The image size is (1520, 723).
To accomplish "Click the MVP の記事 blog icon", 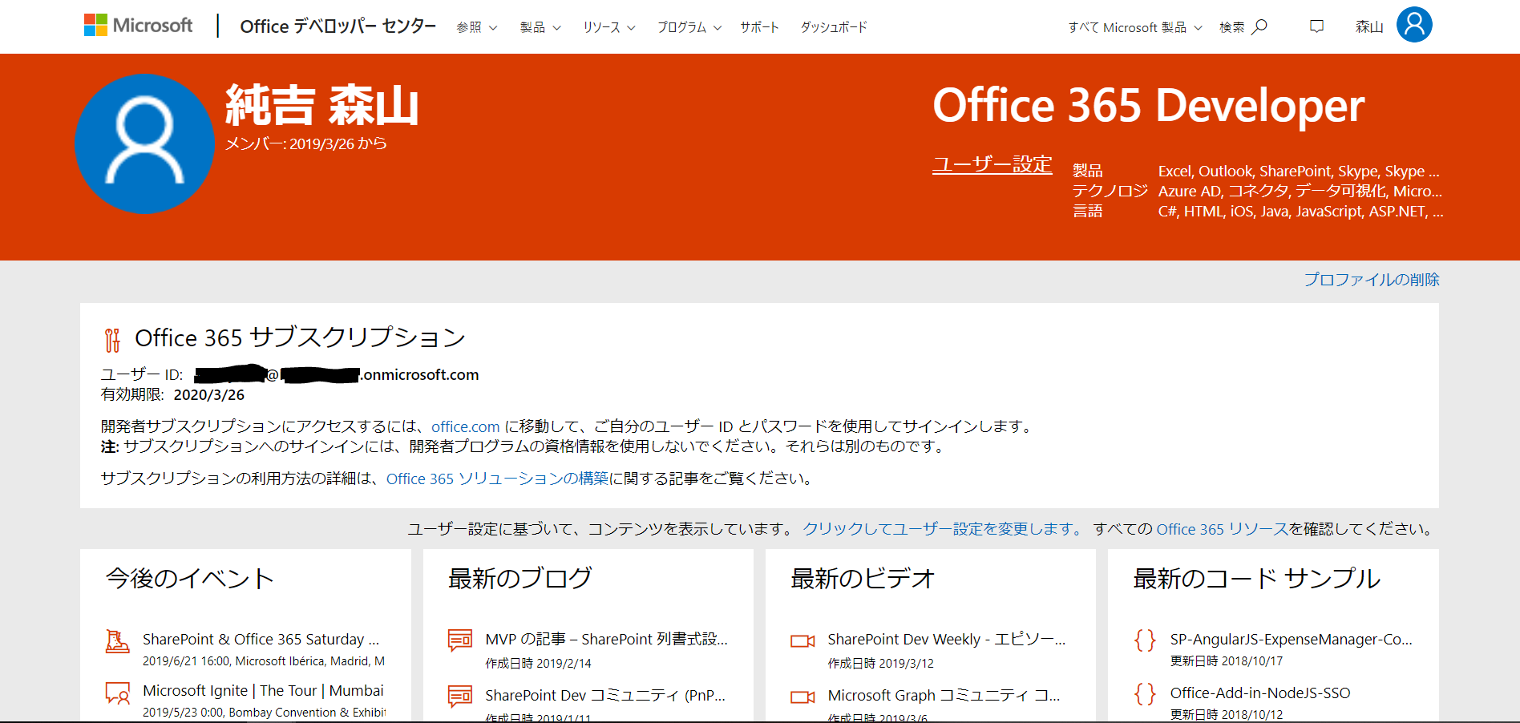I will pos(460,640).
